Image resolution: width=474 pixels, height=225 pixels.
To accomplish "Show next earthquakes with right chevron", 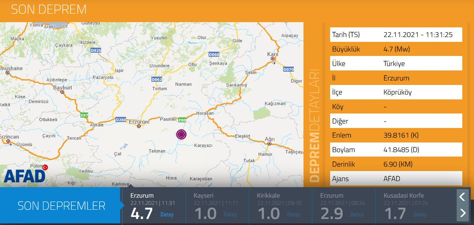I will pos(462,213).
